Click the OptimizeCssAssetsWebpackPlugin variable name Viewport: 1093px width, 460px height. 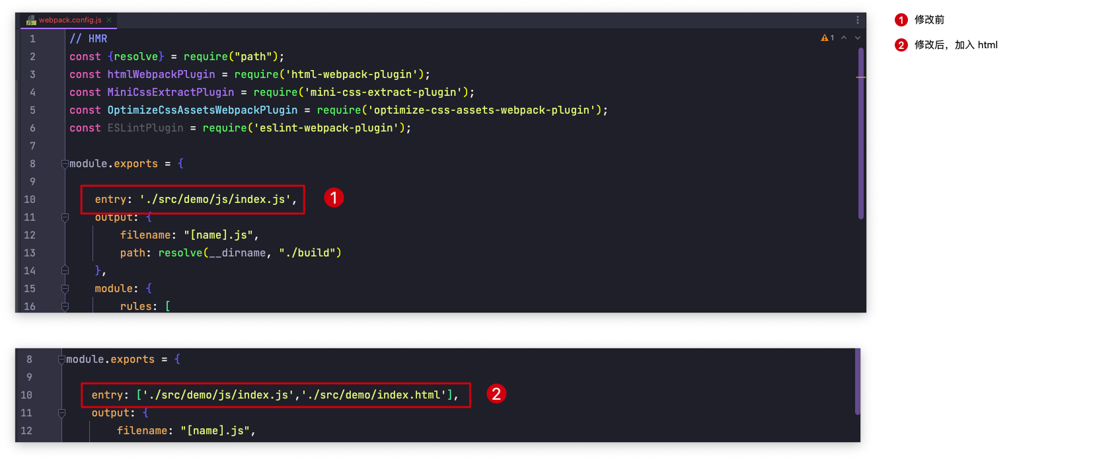[202, 110]
